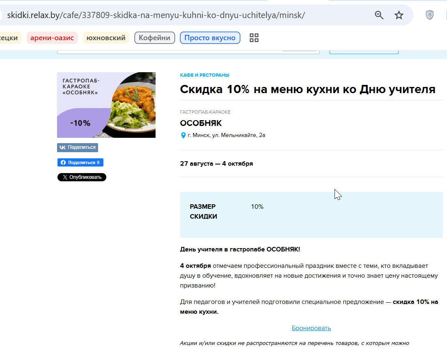Bookmark this page with the star icon
Image resolution: width=447 pixels, height=347 pixels.
click(x=399, y=15)
